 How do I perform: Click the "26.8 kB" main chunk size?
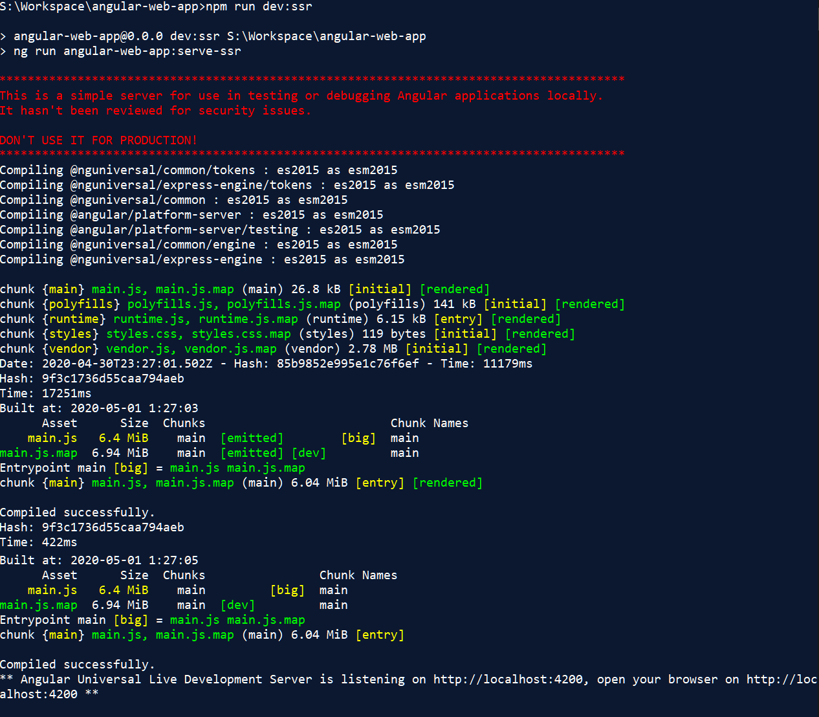coord(316,289)
